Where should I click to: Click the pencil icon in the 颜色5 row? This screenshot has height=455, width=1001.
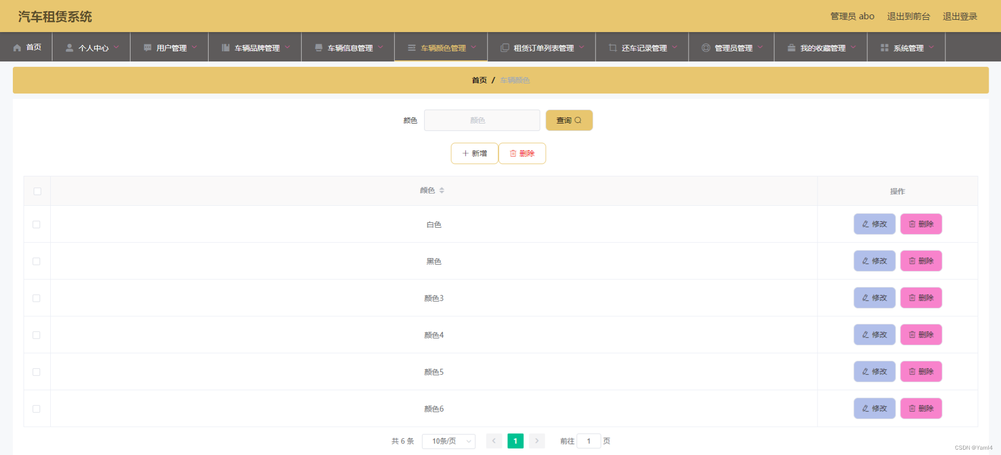pos(866,372)
